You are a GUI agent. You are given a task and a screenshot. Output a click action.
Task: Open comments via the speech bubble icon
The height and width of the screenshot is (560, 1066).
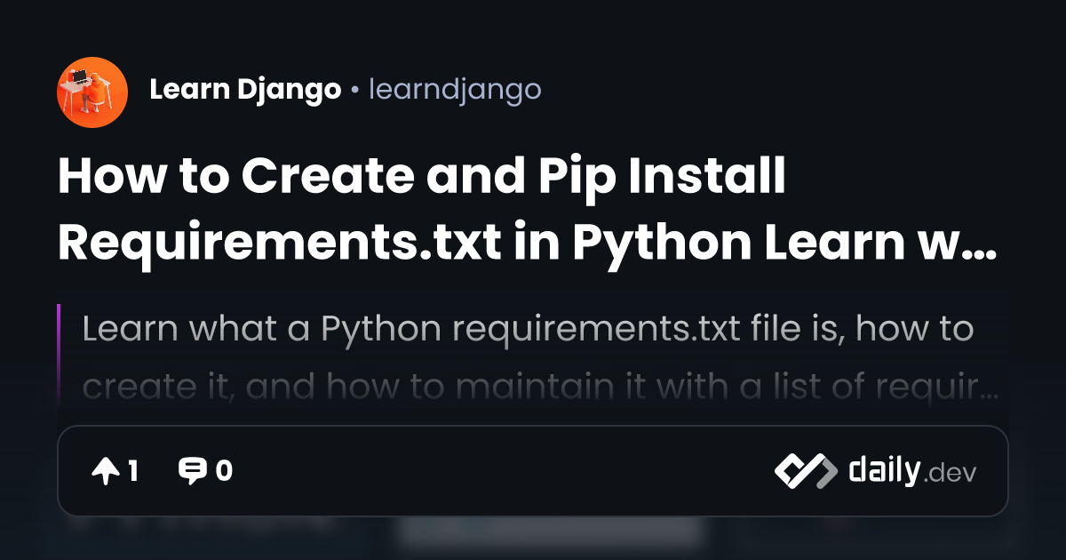pos(193,471)
